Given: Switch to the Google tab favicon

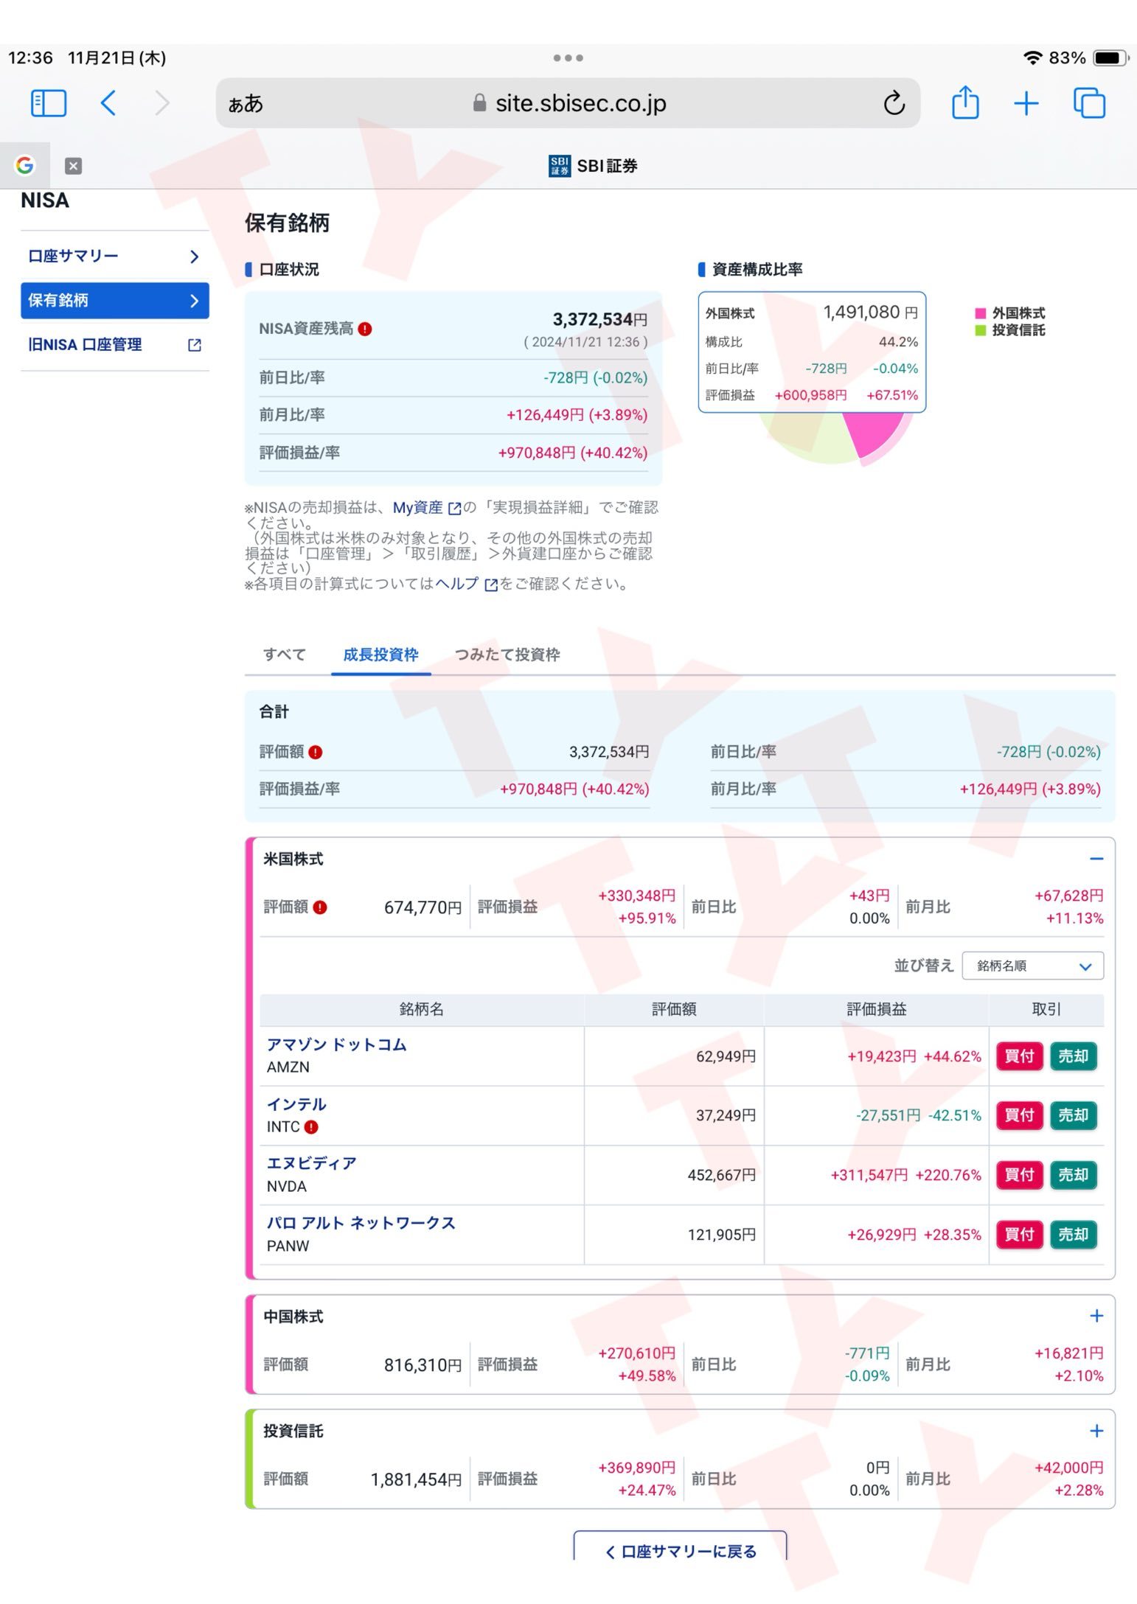Looking at the screenshot, I should 25,165.
